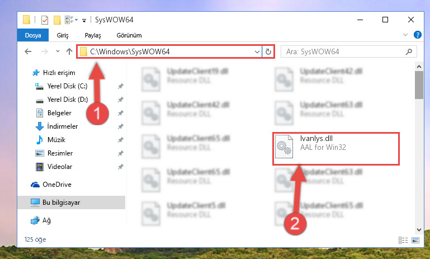Open the Görünüm ribbon tab
Screen dimensions: 430x259
[x=129, y=35]
